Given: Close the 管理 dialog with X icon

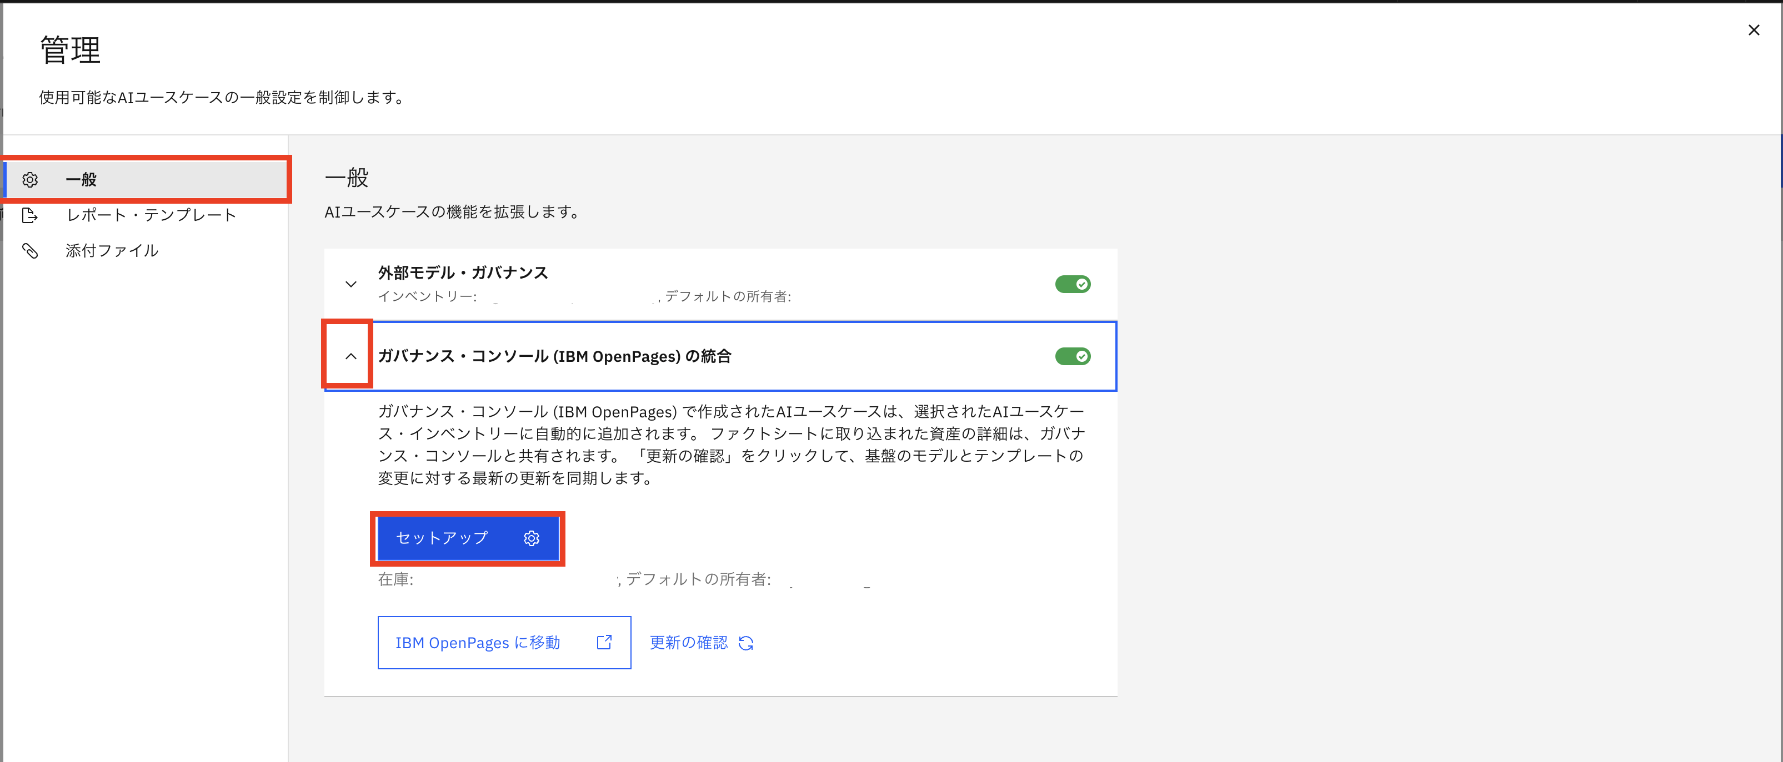Looking at the screenshot, I should [1753, 31].
